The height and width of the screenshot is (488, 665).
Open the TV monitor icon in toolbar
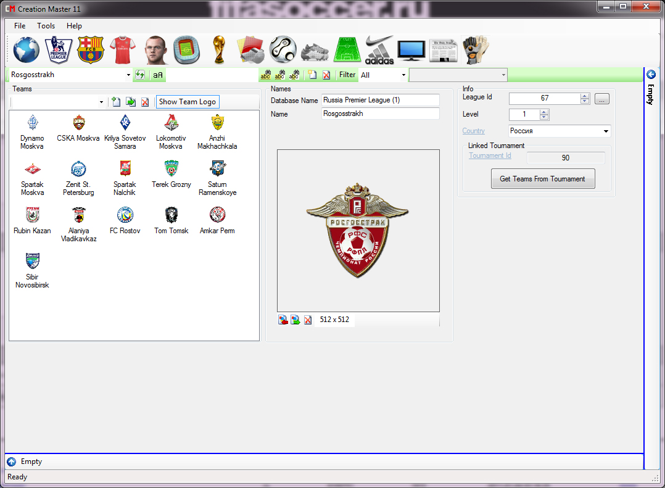[411, 51]
